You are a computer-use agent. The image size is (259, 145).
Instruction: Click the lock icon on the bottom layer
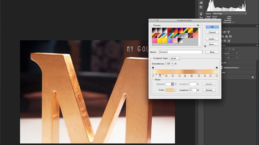pyautogui.click(x=253, y=77)
